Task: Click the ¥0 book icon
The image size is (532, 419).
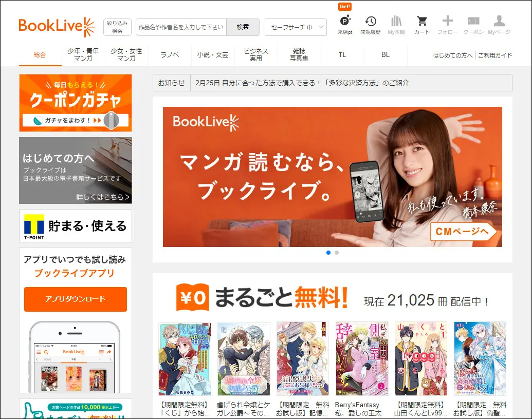Action: coord(192,297)
